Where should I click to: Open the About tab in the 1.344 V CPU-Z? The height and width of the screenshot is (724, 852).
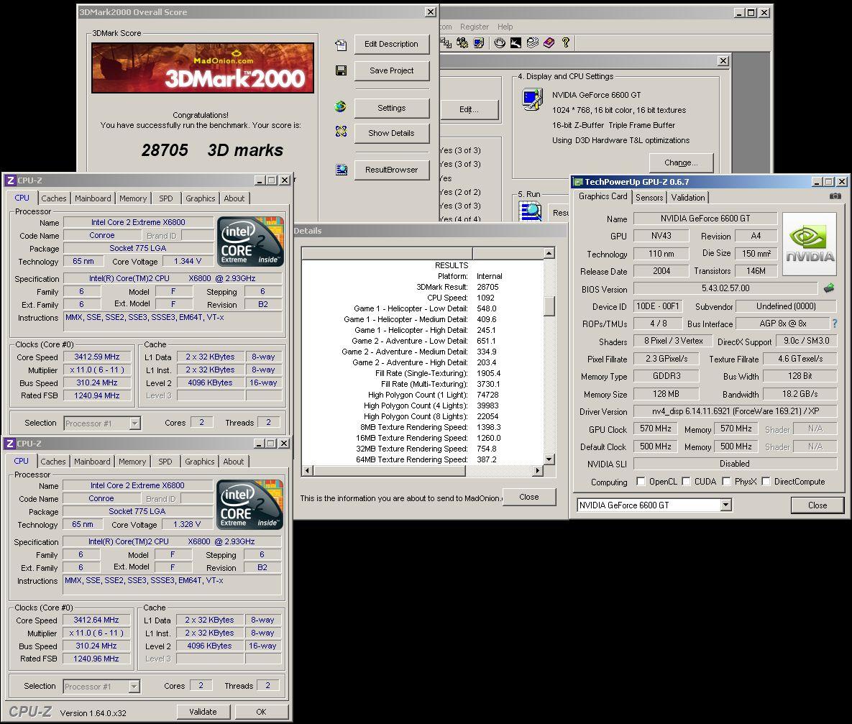point(234,198)
